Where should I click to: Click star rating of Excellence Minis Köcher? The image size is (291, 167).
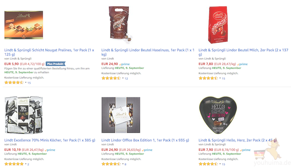click(14, 164)
